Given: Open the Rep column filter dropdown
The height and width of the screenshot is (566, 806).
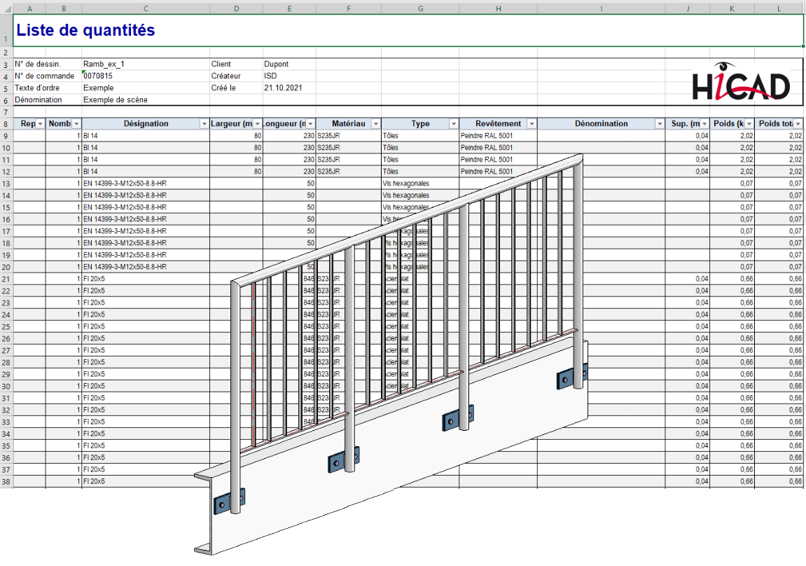Looking at the screenshot, I should (x=40, y=124).
